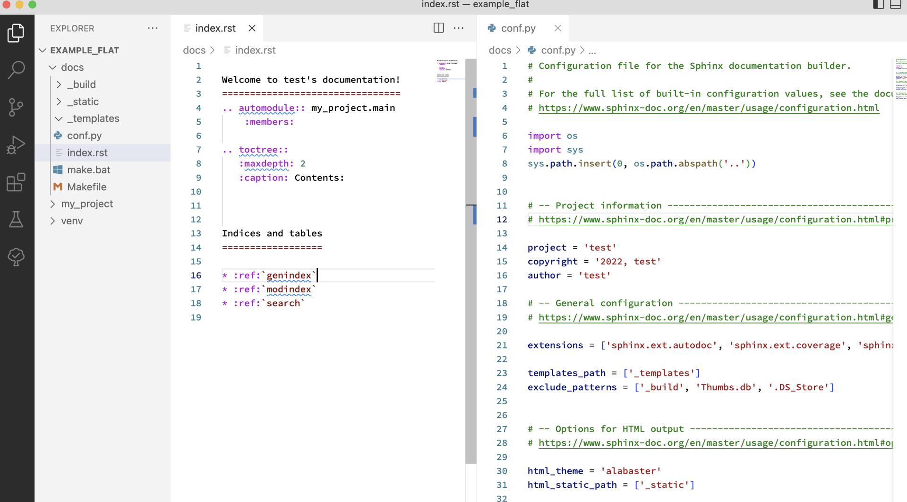Screen dimensions: 907x502
Task: Click docs breadcrumb above index.rst editor
Action: tap(194, 50)
